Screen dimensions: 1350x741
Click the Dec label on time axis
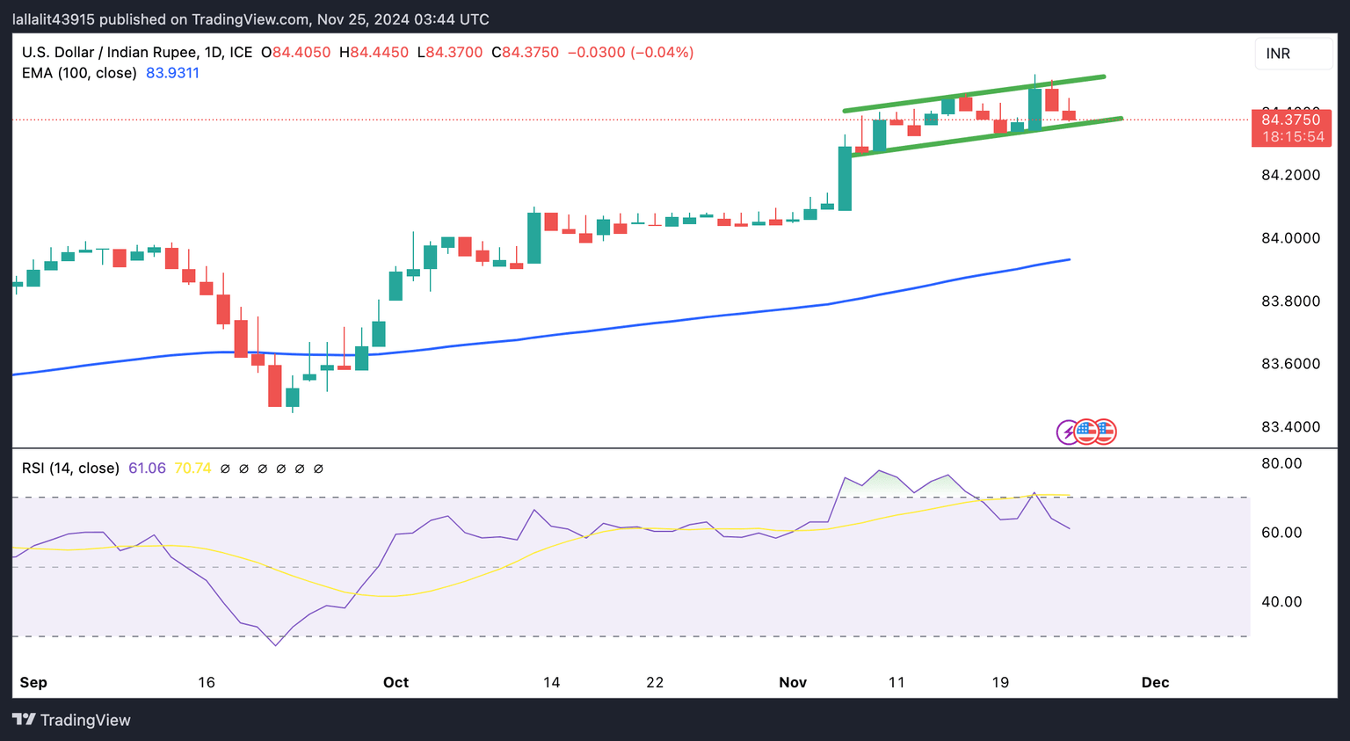[1155, 682]
